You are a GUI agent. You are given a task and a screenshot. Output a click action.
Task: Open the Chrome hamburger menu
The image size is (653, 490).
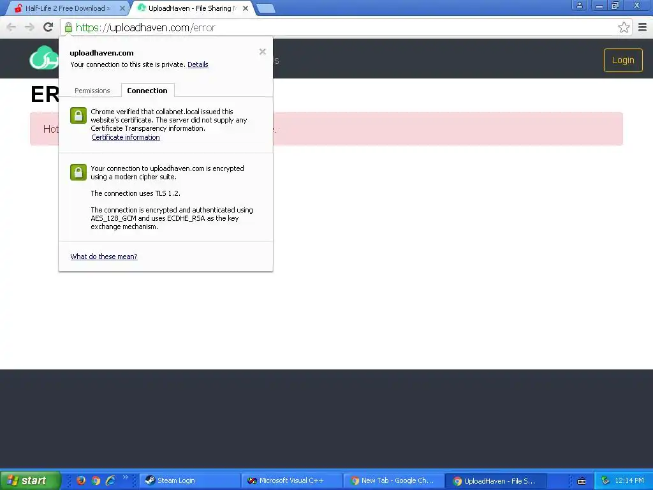pos(642,27)
